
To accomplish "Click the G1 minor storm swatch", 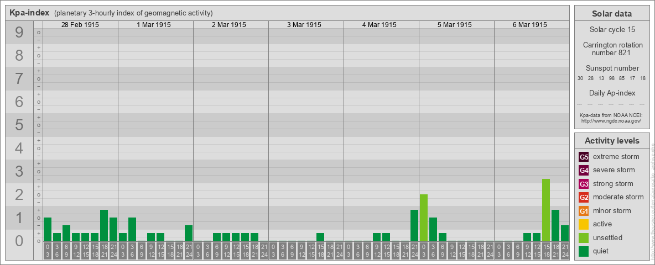I will click(584, 211).
